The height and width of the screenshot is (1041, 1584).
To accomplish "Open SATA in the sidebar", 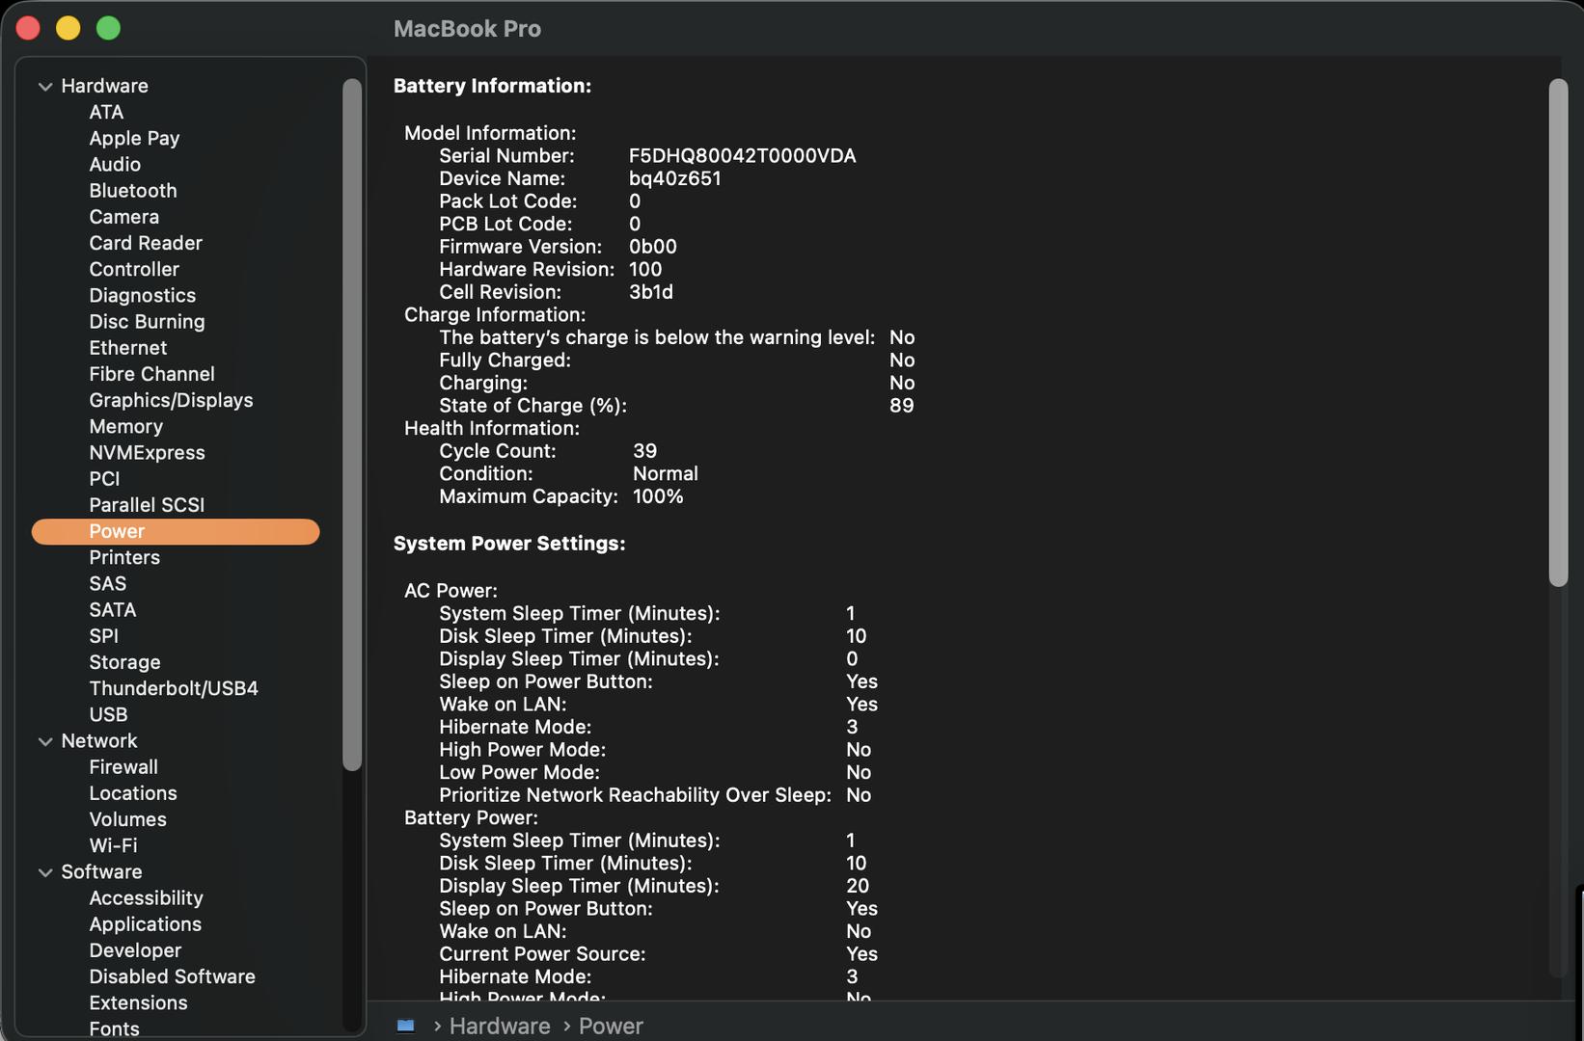I will (x=112, y=609).
